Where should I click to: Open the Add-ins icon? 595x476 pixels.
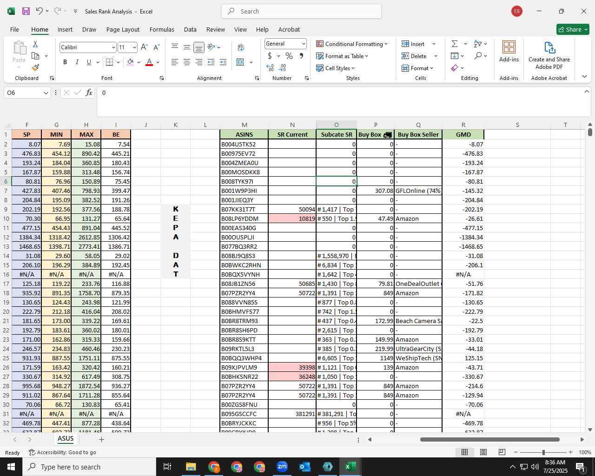pyautogui.click(x=509, y=51)
